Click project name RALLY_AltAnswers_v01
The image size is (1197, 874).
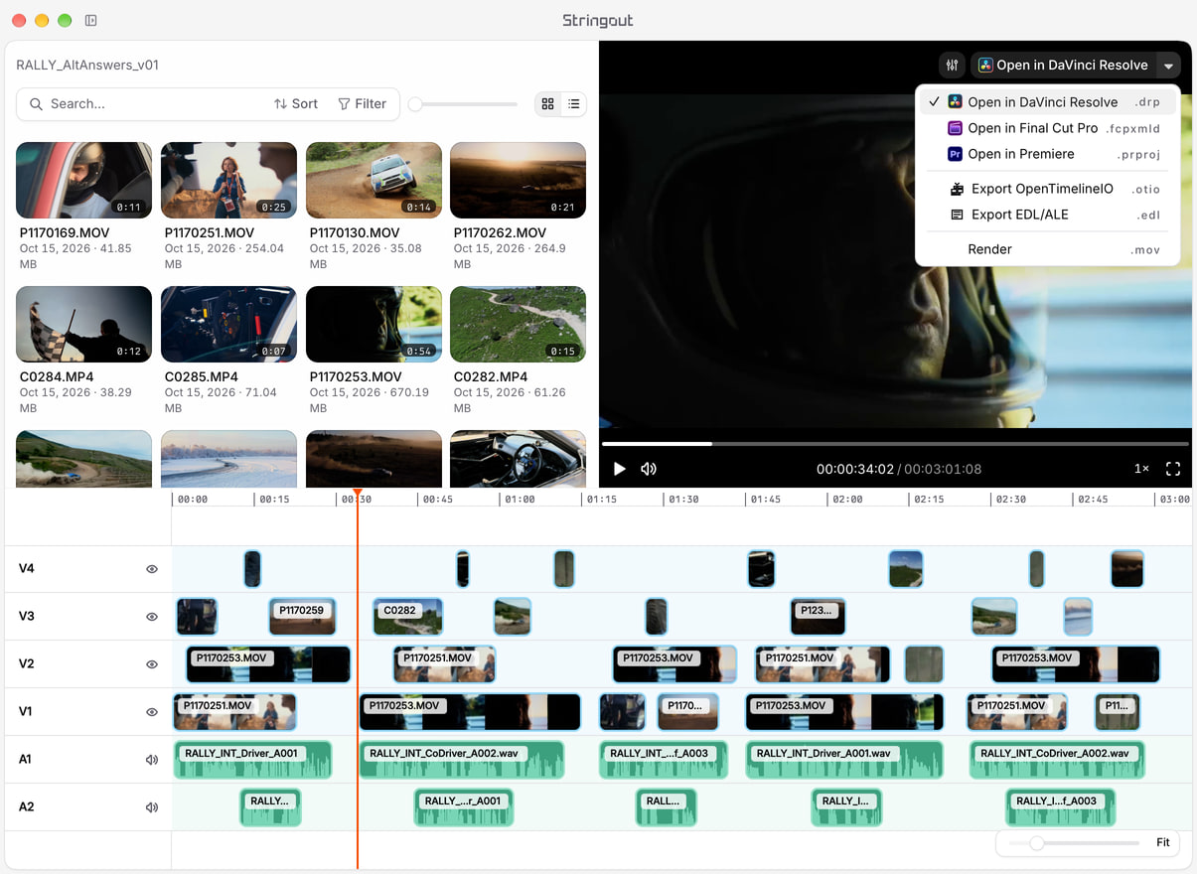click(87, 66)
